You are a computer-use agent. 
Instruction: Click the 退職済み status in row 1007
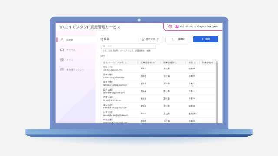(x=193, y=114)
